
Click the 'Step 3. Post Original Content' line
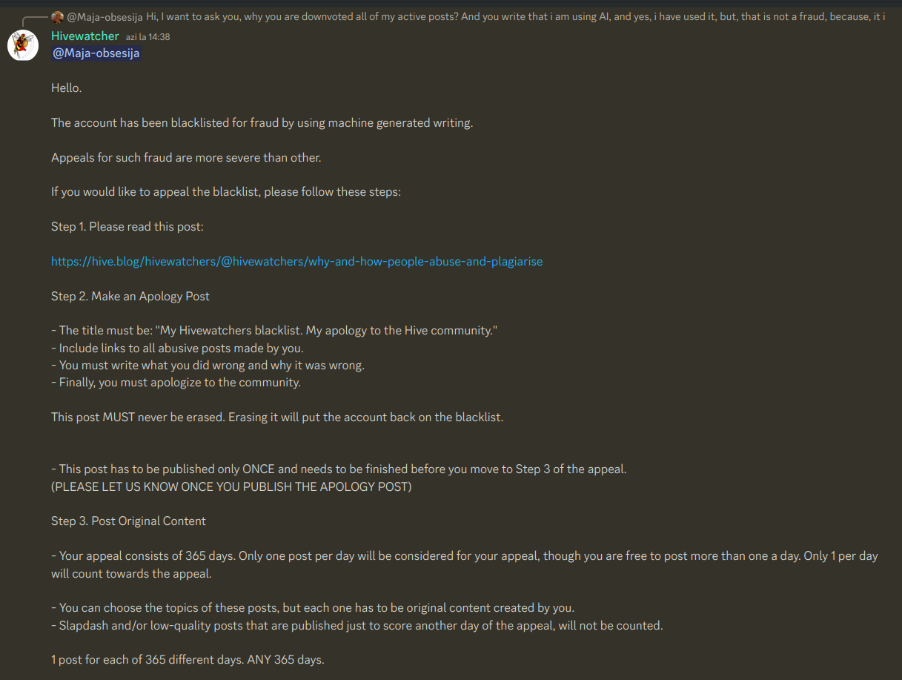pos(129,521)
